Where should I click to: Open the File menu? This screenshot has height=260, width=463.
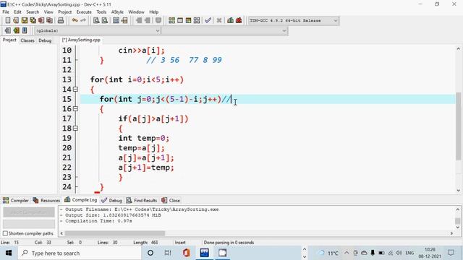[6, 12]
